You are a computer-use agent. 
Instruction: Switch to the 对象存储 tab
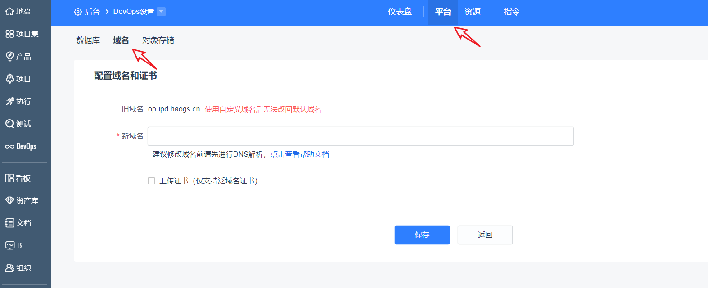(158, 40)
